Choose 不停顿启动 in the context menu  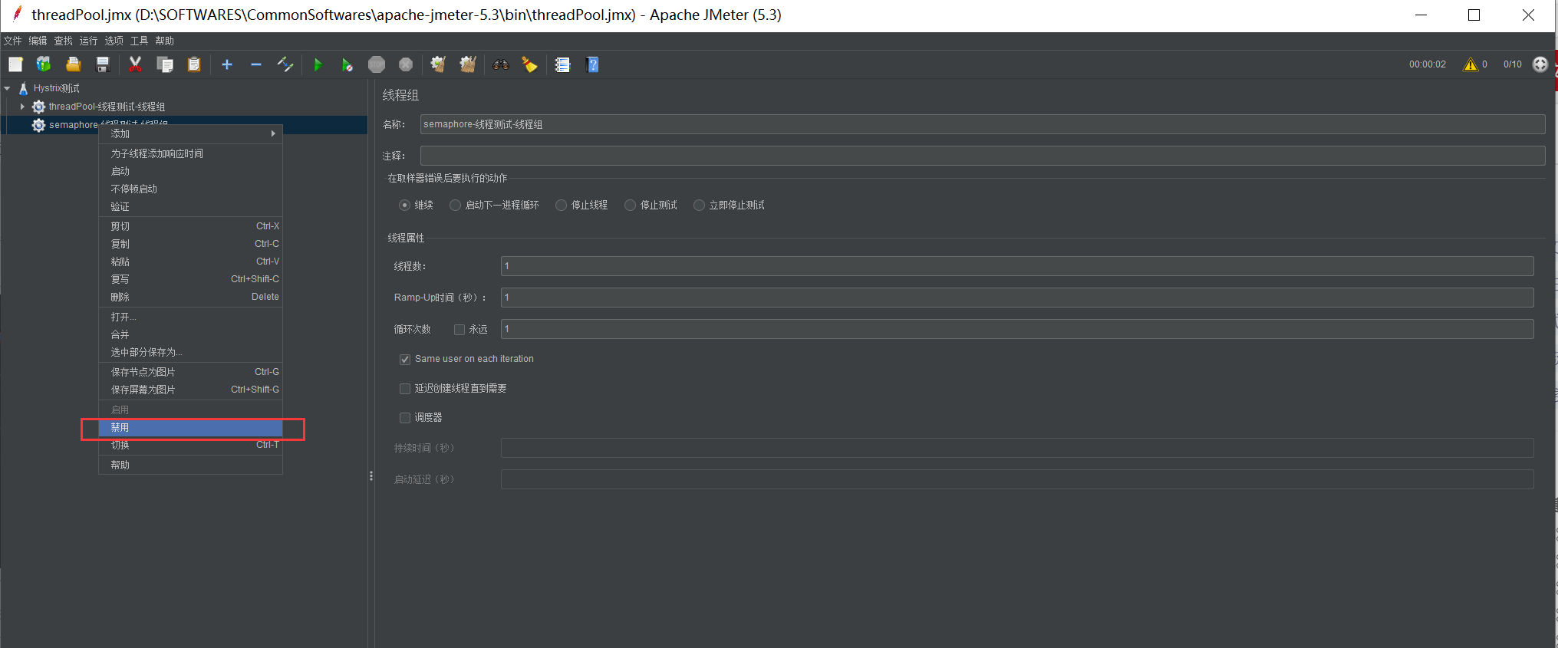click(191, 189)
